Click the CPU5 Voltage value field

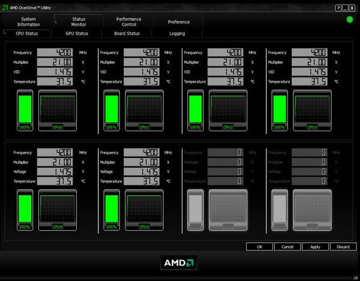tap(142, 171)
